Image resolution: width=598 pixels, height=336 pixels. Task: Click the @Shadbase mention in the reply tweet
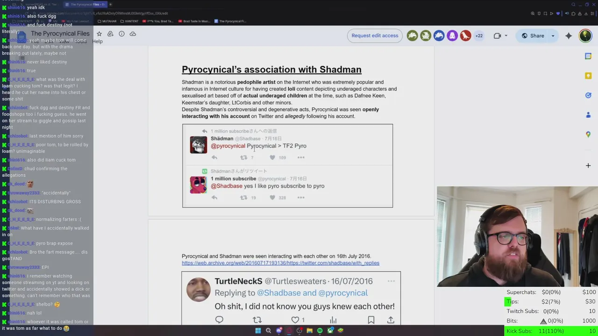pos(226,186)
